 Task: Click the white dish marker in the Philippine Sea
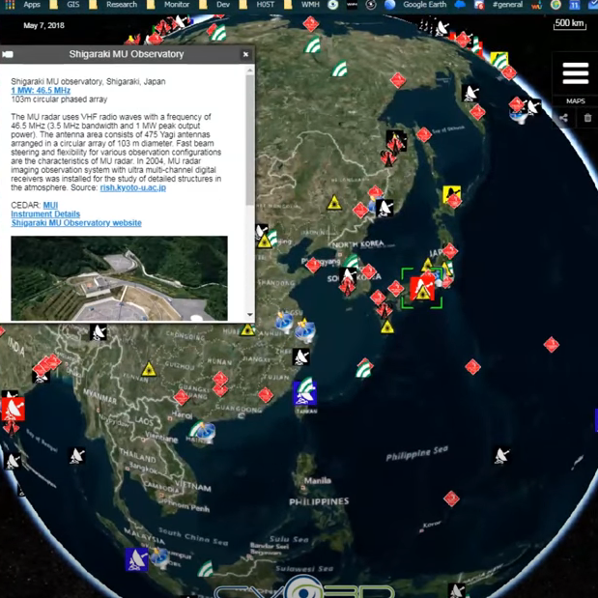click(x=501, y=456)
